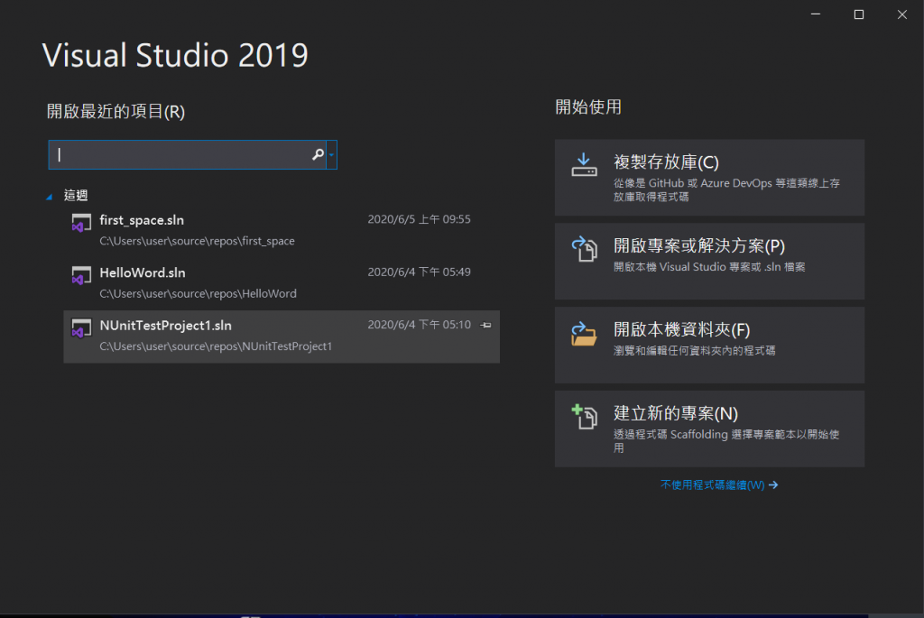Screen dimensions: 924x618
Task: Click path C:\Users\user\source\repos\first_space
Action: pyautogui.click(x=197, y=241)
